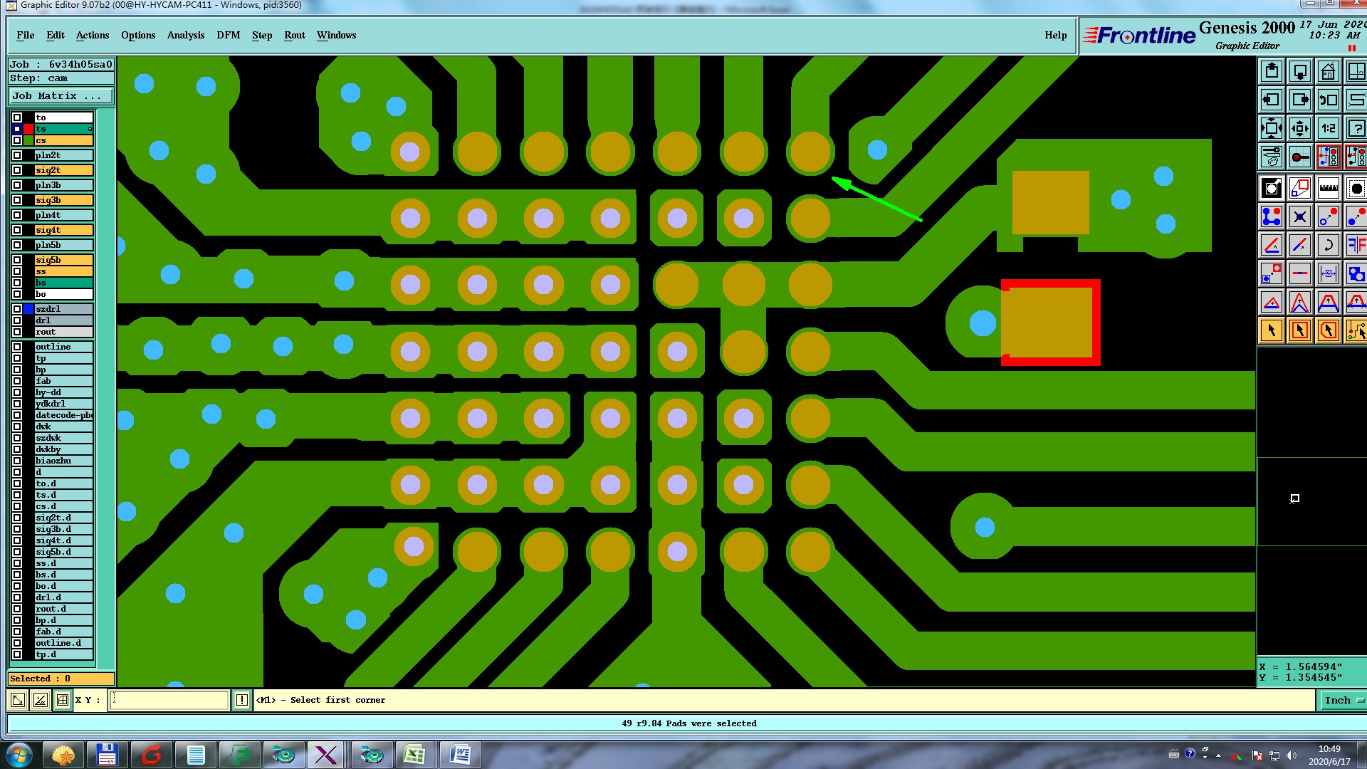Click the delete feature X icon
Image resolution: width=1367 pixels, height=769 pixels.
(x=1300, y=217)
